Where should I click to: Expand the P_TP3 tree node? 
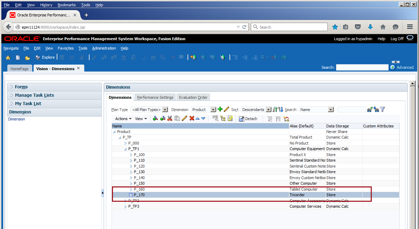coord(126,207)
